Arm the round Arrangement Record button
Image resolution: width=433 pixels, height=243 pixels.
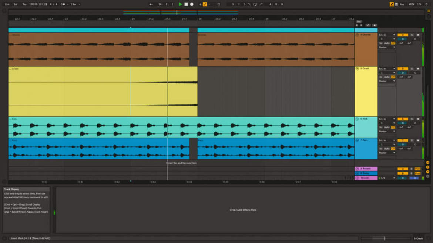[x=192, y=4]
